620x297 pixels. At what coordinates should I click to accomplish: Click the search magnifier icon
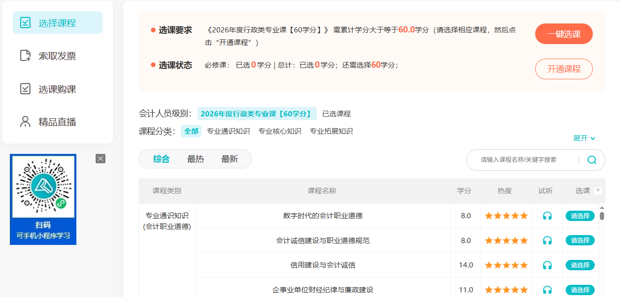(x=592, y=160)
